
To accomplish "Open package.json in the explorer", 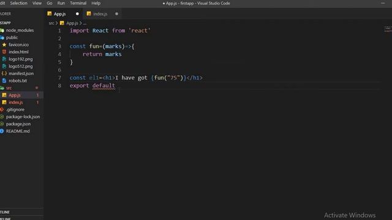I will (18, 124).
